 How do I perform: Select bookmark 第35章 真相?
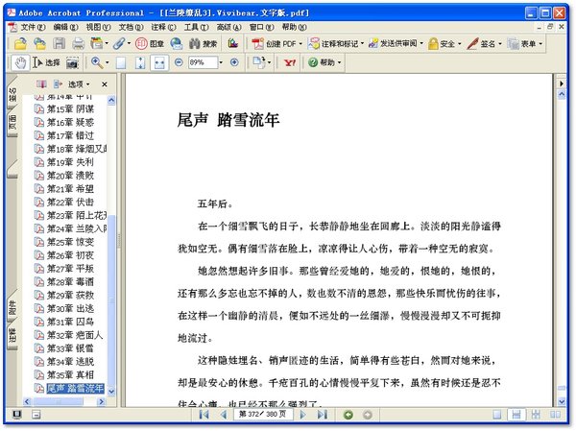[70, 374]
